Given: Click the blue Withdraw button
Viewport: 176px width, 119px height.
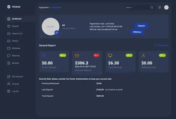Looking at the screenshot, I should (137, 32).
